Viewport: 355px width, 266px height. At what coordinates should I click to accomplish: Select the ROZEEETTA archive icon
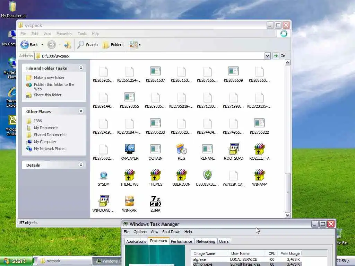pos(259,149)
